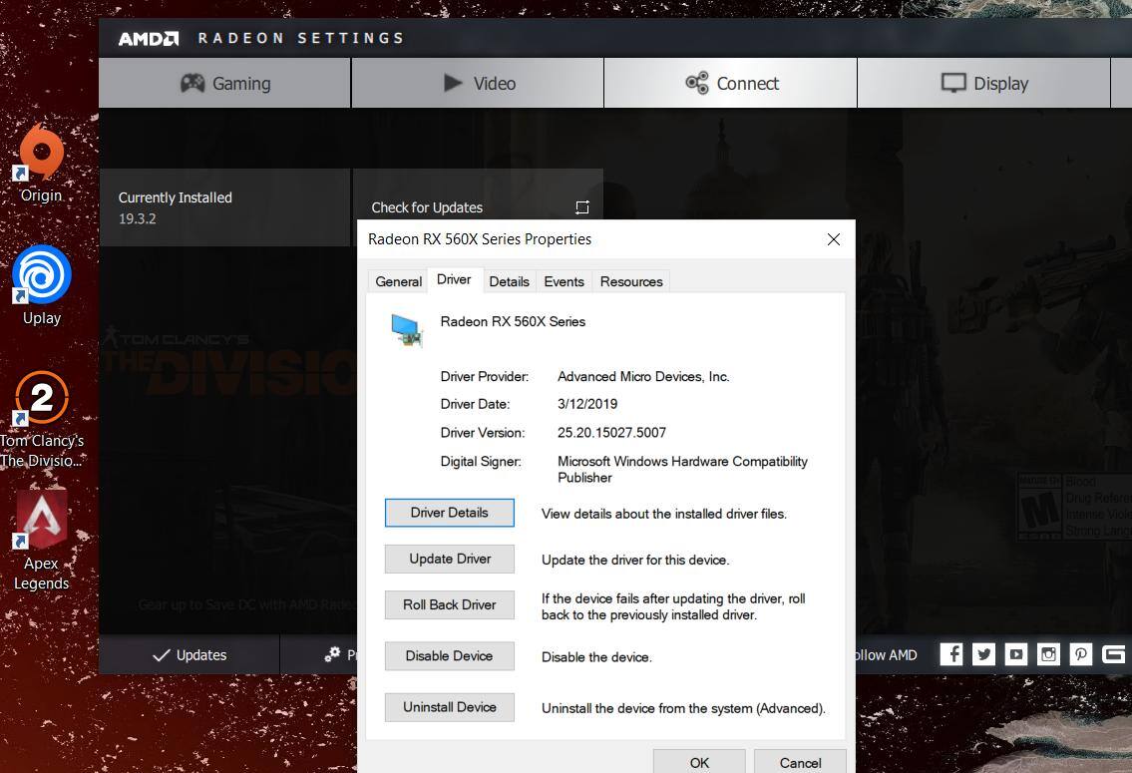This screenshot has width=1132, height=773.
Task: Click the Preferences gear icon
Action: click(332, 654)
